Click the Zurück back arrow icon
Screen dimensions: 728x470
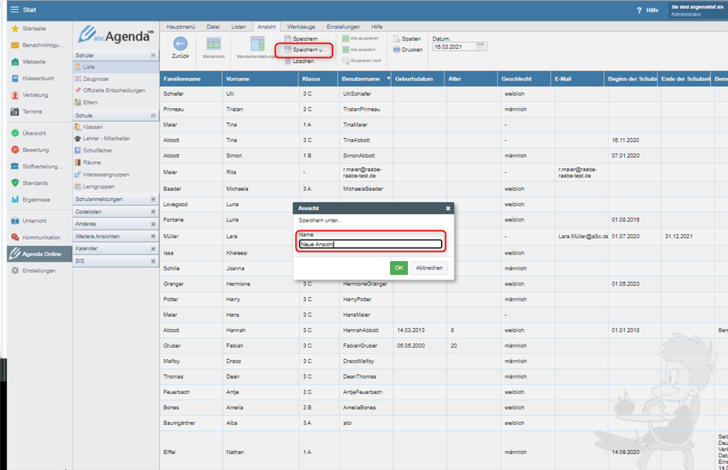180,44
